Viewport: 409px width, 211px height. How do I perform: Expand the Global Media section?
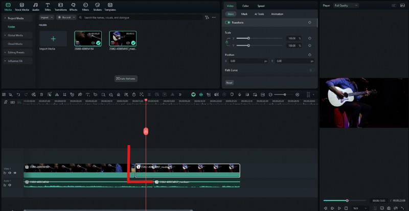click(5, 35)
